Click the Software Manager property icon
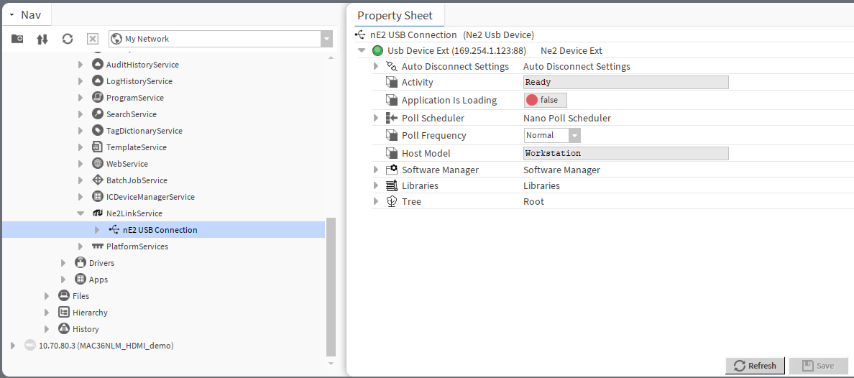 (392, 170)
